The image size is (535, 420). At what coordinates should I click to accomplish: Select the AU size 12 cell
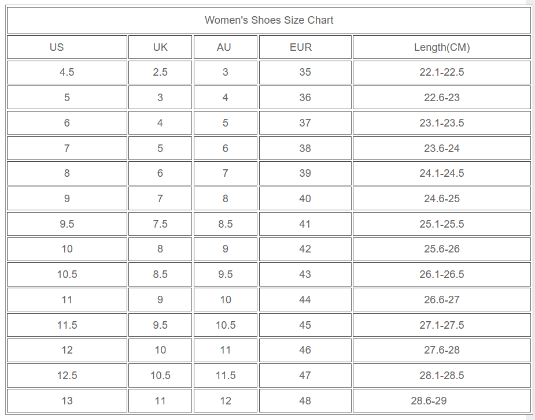226,401
